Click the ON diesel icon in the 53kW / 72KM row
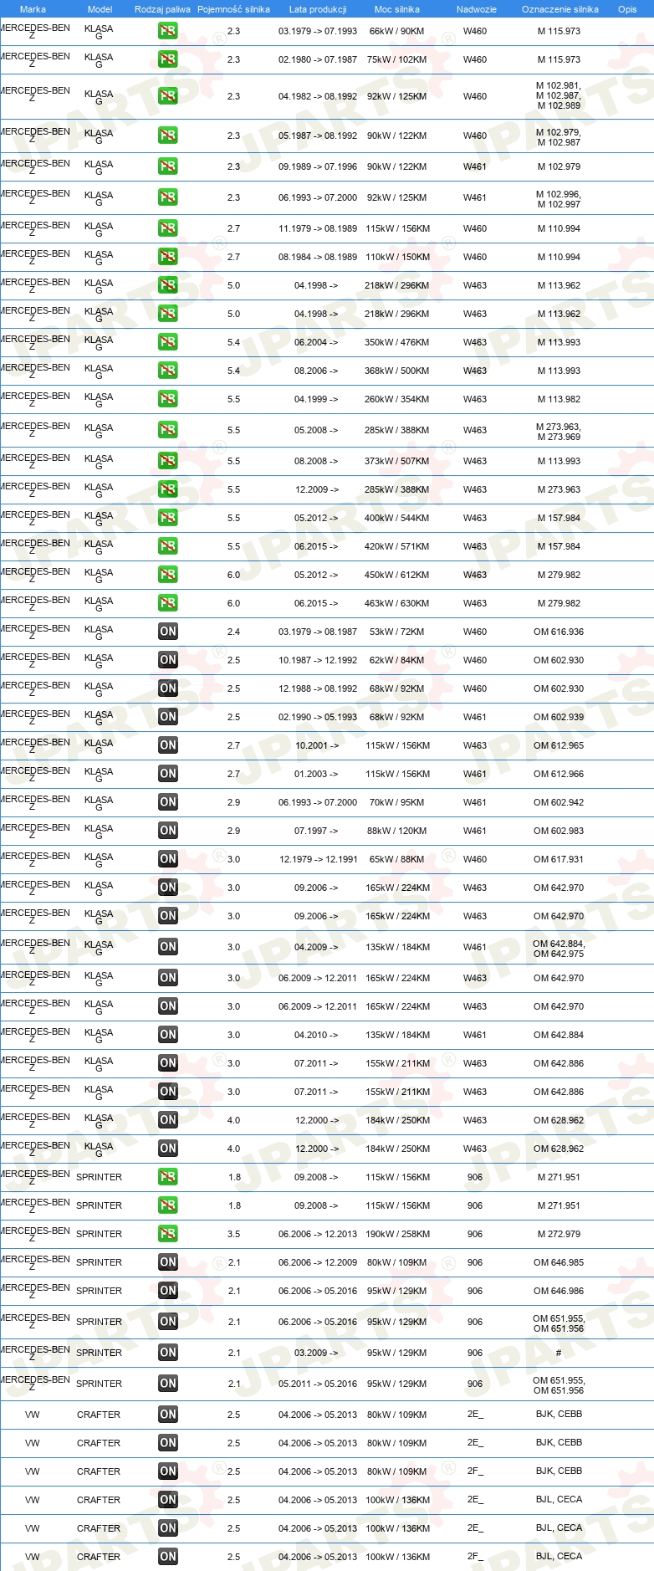This screenshot has height=1571, width=654. click(168, 632)
